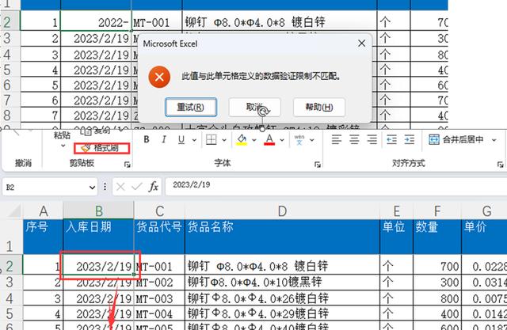Viewport: 507px width, 330px height.
Task: Click the formula bar showing 2023/2/19
Action: 336,187
